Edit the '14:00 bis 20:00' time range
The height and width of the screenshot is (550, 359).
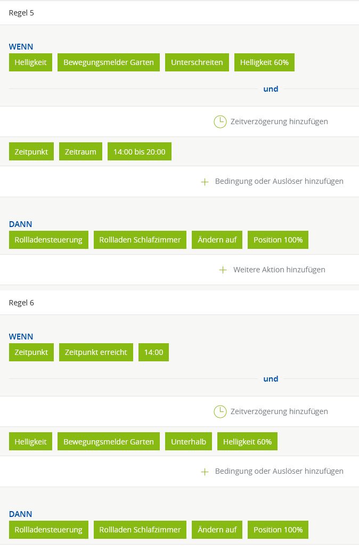click(140, 152)
